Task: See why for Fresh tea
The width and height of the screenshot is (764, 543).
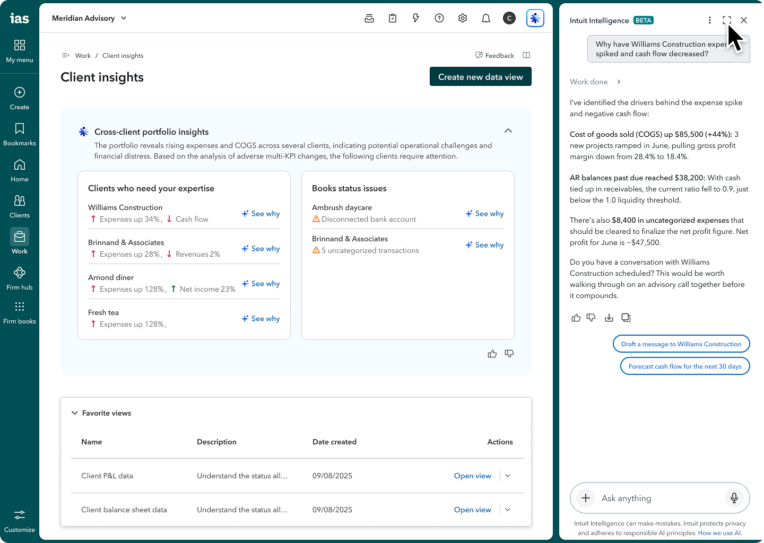Action: (x=261, y=318)
